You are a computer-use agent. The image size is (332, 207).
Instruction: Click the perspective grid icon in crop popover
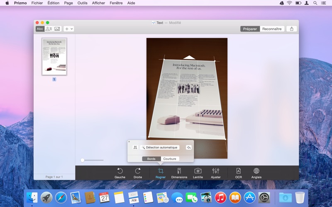(135, 147)
